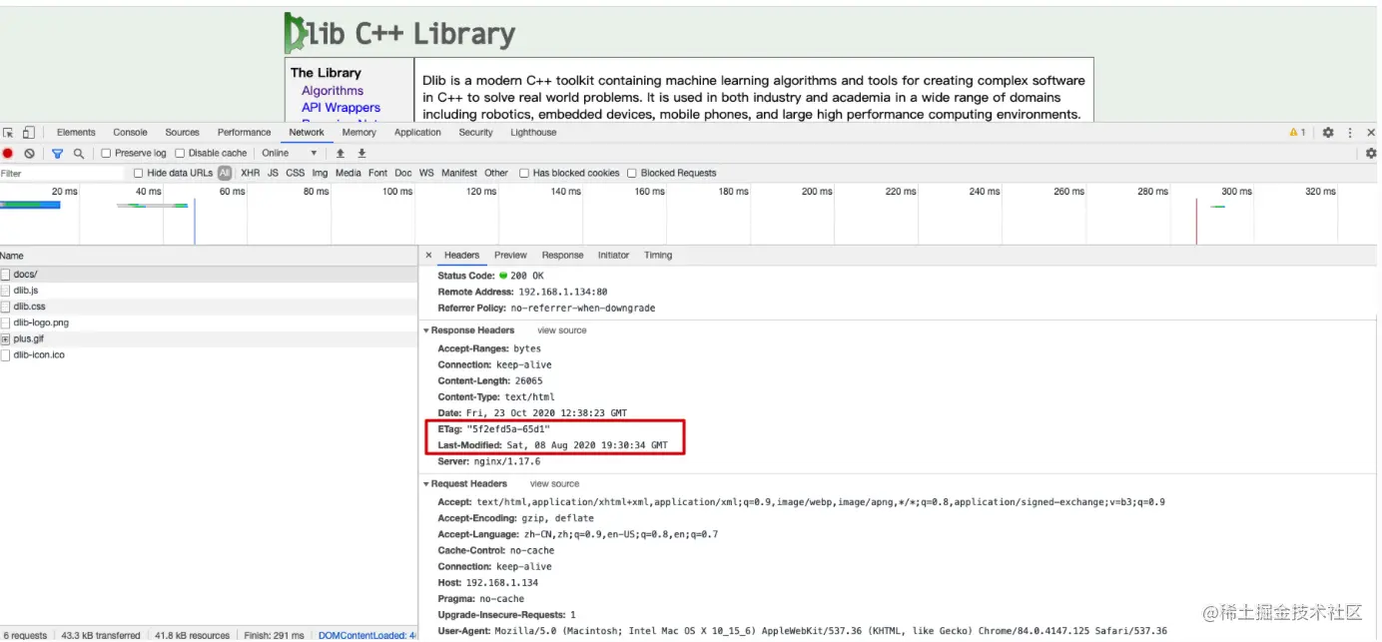1382x642 pixels.
Task: Select the Network tab
Action: coord(307,133)
